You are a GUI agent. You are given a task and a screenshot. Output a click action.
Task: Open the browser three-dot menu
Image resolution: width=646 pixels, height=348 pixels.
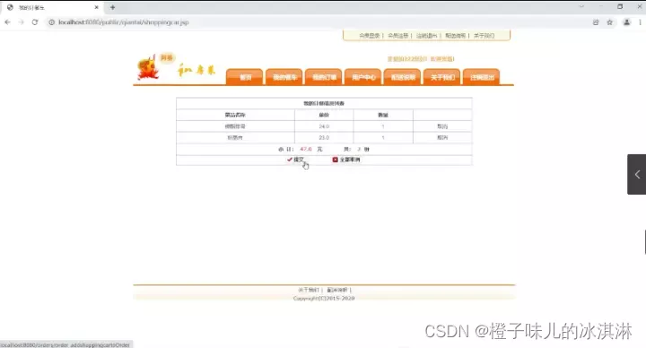641,22
